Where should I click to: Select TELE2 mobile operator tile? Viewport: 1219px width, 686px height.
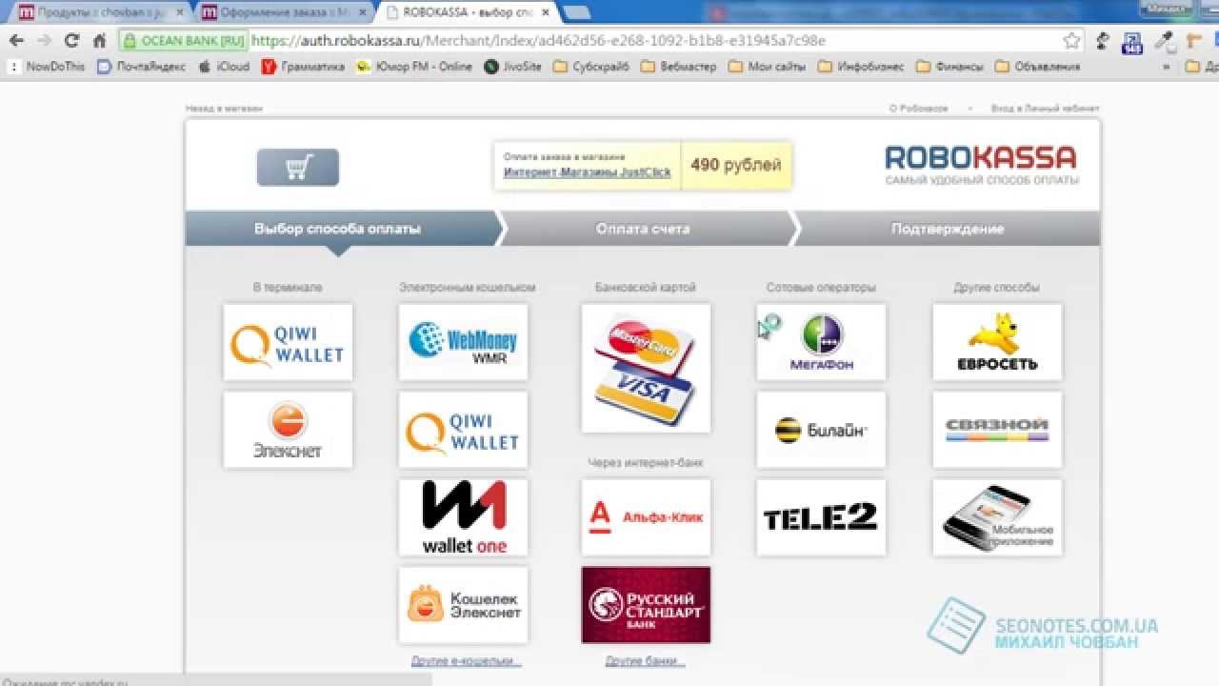click(x=821, y=517)
